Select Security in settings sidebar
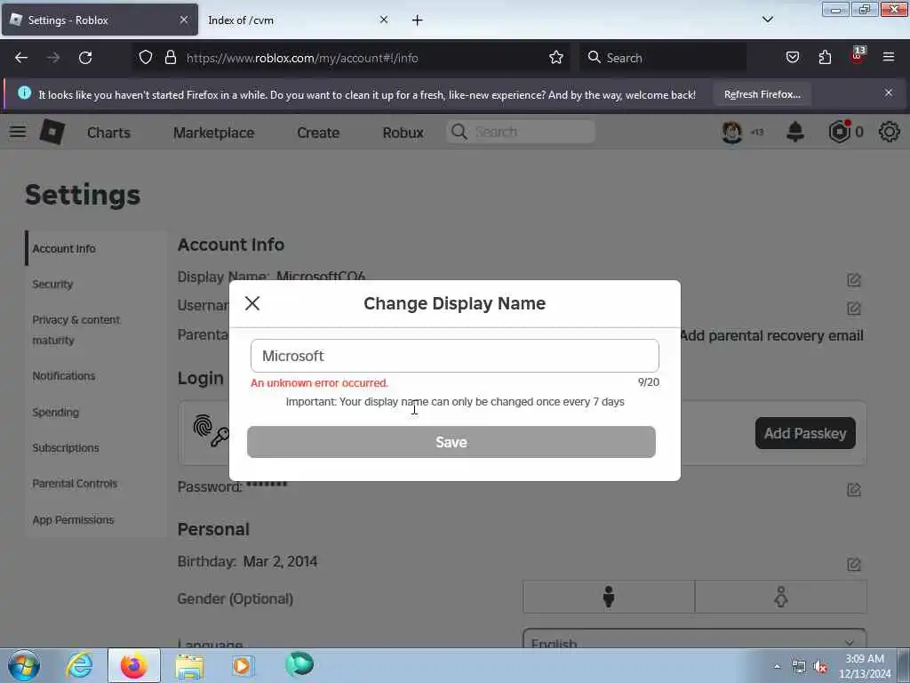The image size is (910, 683). coord(52,284)
